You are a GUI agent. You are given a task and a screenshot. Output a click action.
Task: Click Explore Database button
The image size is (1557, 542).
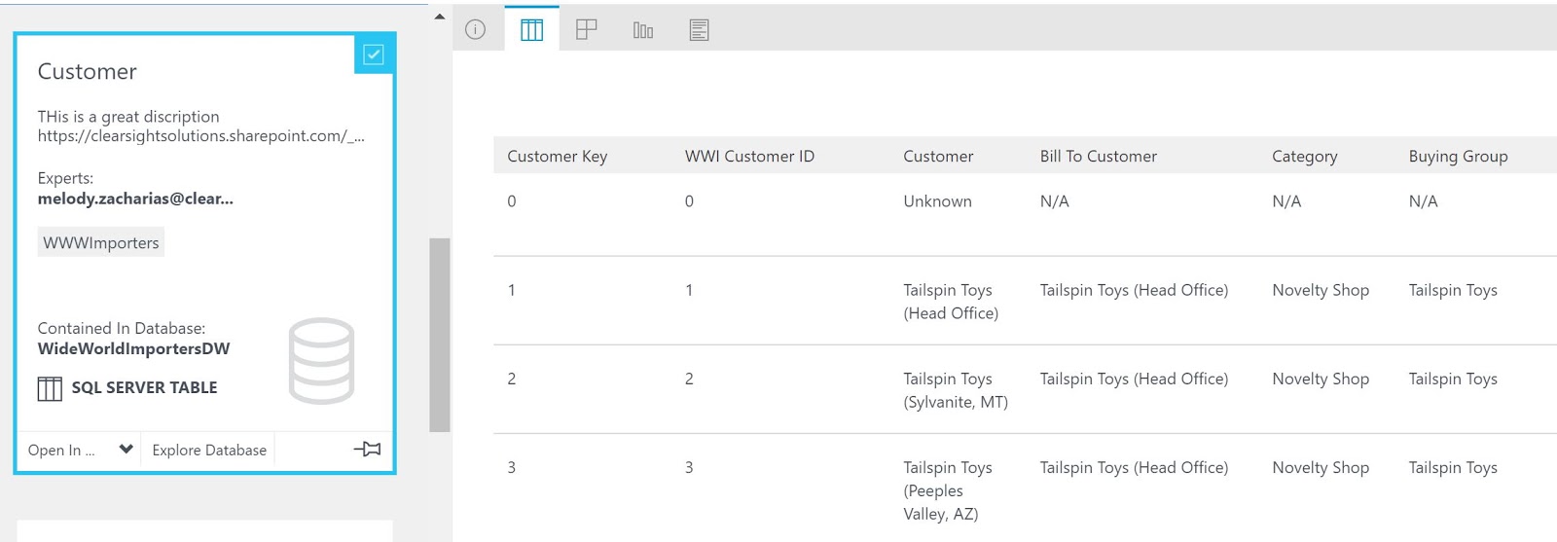(209, 450)
